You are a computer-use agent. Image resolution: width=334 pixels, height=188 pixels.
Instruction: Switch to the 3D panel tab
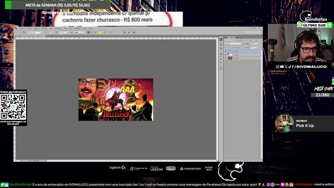pos(226,38)
